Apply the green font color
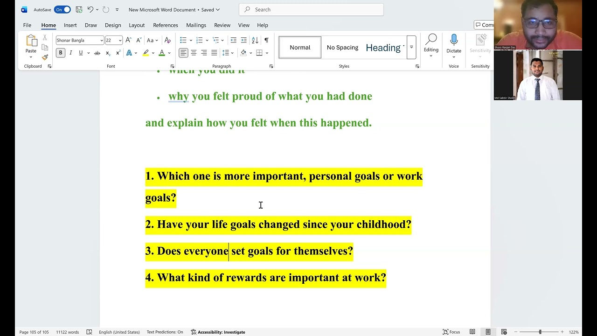The width and height of the screenshot is (597, 336). click(x=162, y=53)
